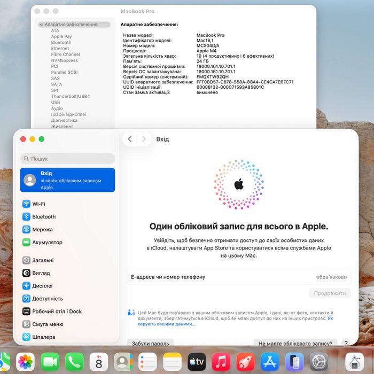This screenshot has width=374, height=374.
Task: Click activation lock status вимкнено
Action: point(207,92)
